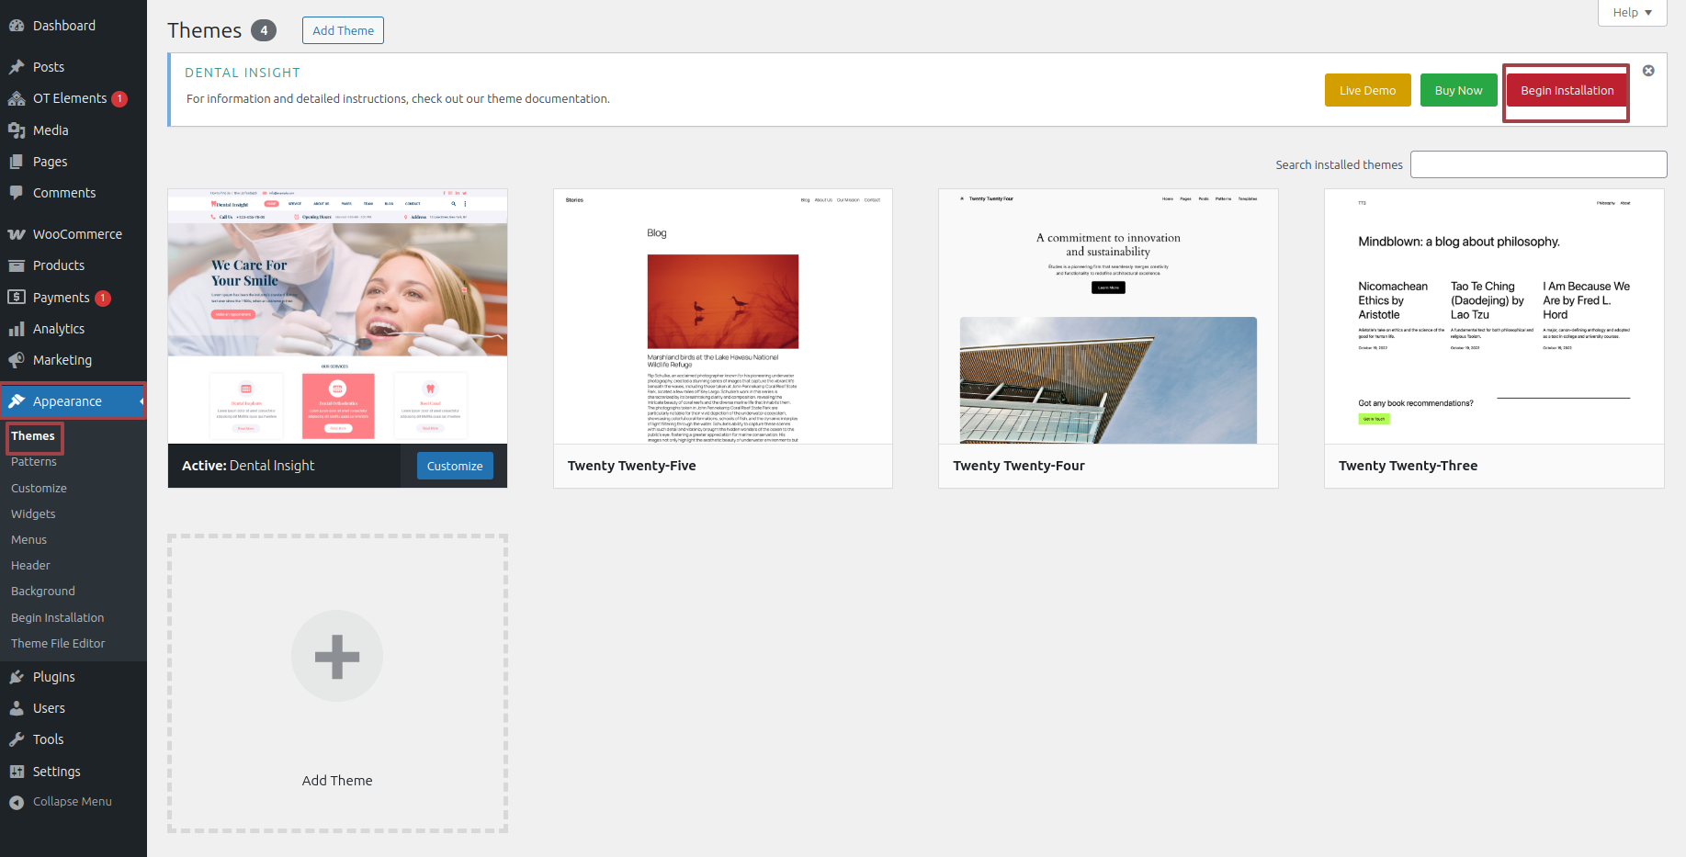Click the Twenty Twenty-Four theme name

1019,466
